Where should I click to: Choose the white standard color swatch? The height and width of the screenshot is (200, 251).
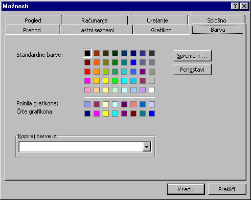pos(152,90)
